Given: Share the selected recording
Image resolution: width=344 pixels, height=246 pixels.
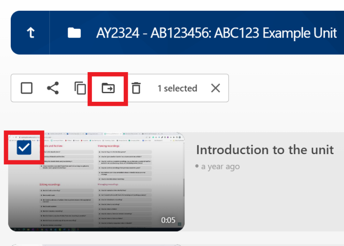Looking at the screenshot, I should coord(53,88).
